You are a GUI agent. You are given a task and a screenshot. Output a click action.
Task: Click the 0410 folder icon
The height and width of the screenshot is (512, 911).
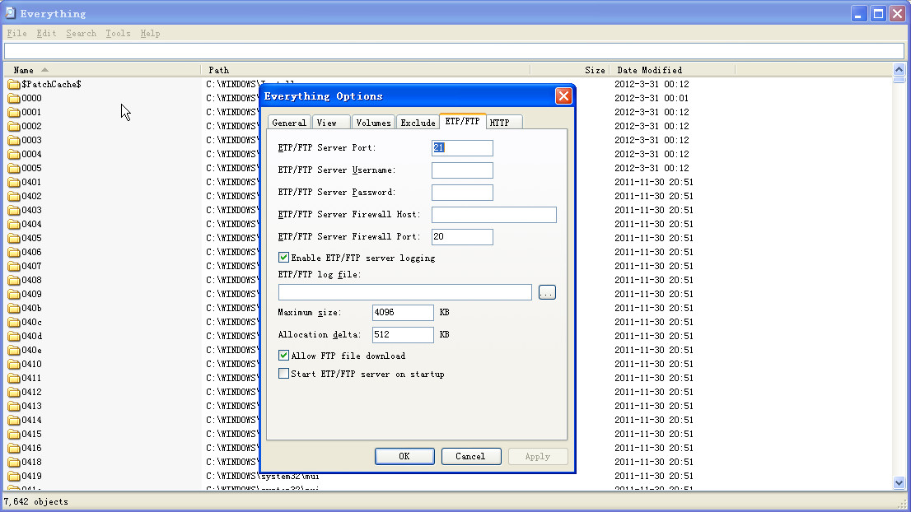pyautogui.click(x=14, y=364)
